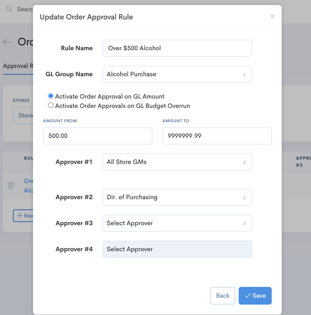Click the trash delete rule icon
This screenshot has height=315, width=311.
[x=11, y=186]
